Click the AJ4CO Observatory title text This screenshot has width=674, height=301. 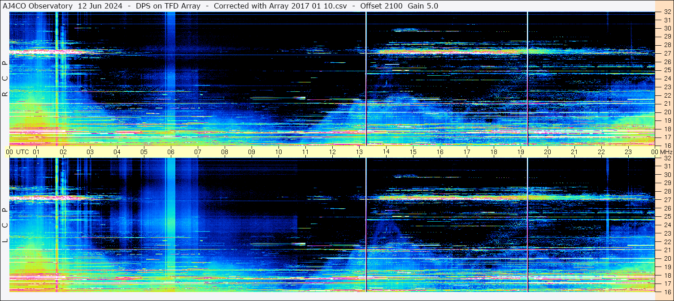pyautogui.click(x=38, y=6)
